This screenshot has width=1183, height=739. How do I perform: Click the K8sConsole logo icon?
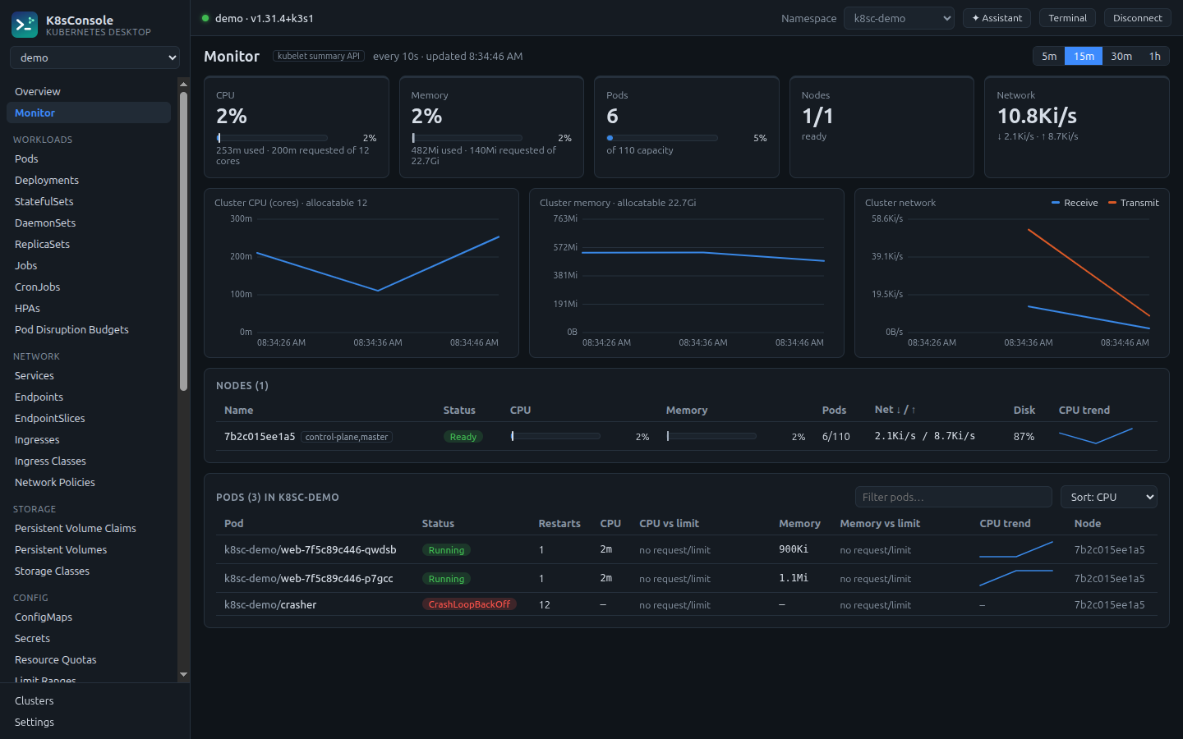[x=25, y=25]
